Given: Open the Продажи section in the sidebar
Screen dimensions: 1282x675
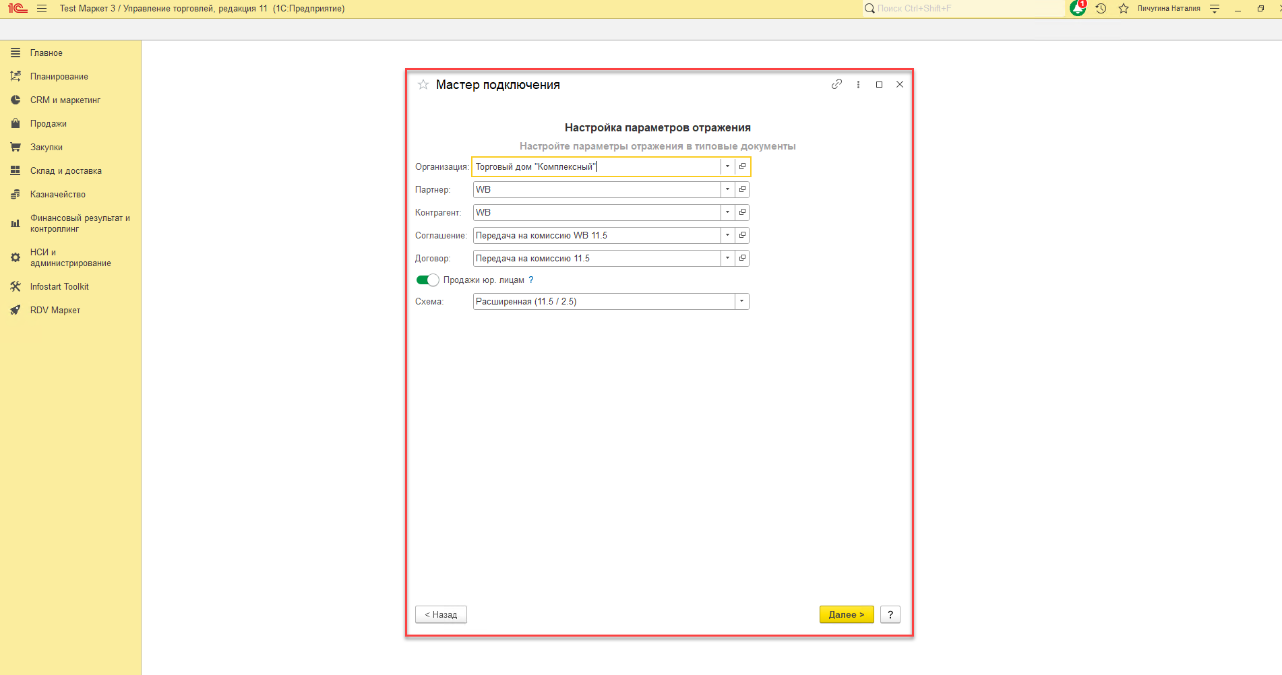Looking at the screenshot, I should click(x=48, y=124).
